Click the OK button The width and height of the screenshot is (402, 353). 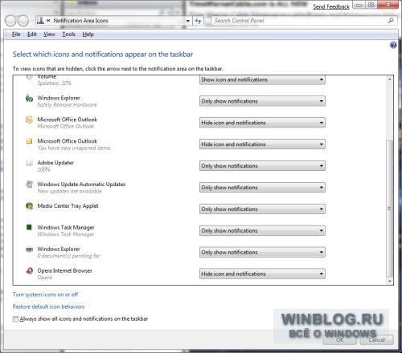coord(340,340)
